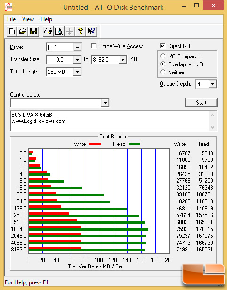227x290 pixels.
Task: Open the Controlled by combo box
Action: pyautogui.click(x=60, y=103)
